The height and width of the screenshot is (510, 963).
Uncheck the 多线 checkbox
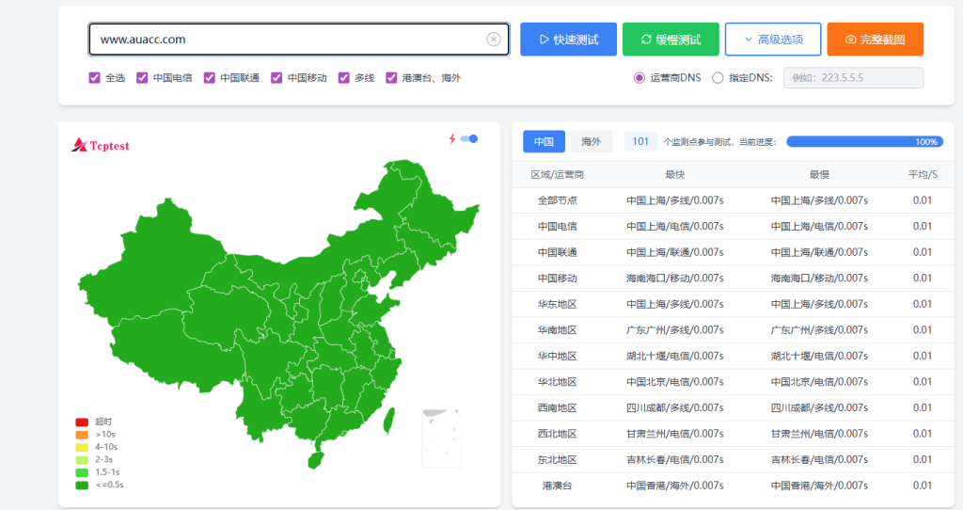(344, 77)
